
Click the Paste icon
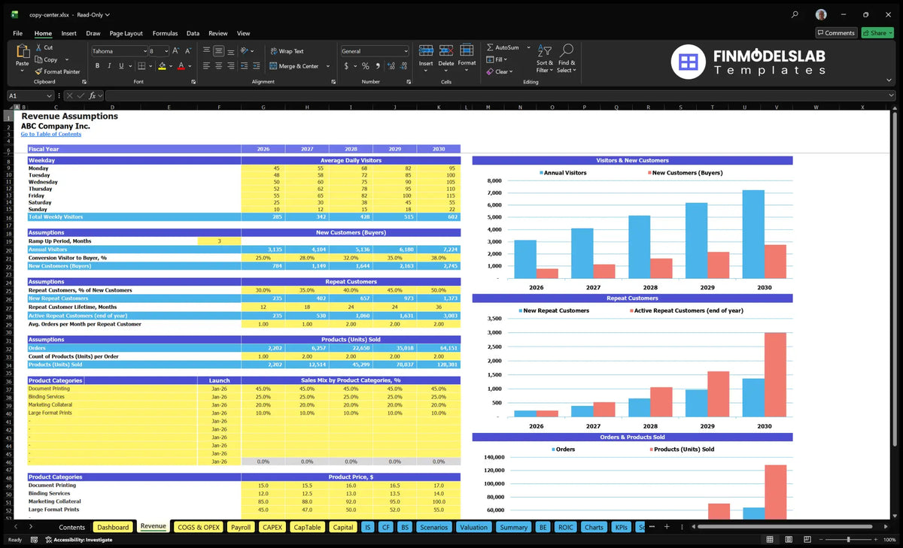coord(22,53)
